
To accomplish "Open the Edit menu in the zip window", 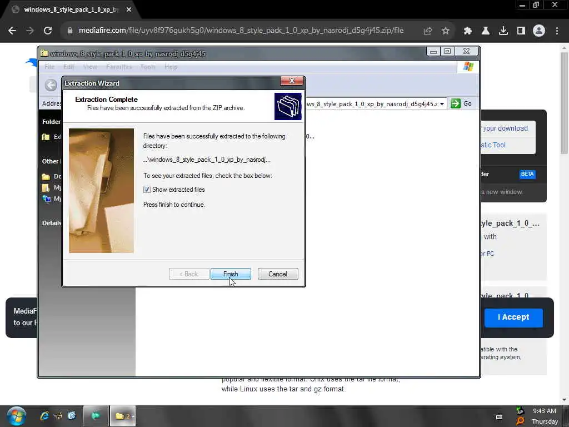I will (x=68, y=67).
